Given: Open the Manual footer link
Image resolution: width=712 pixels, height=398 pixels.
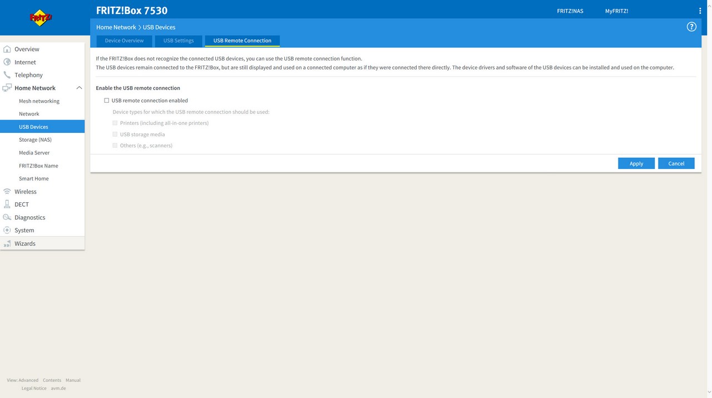Looking at the screenshot, I should point(73,380).
